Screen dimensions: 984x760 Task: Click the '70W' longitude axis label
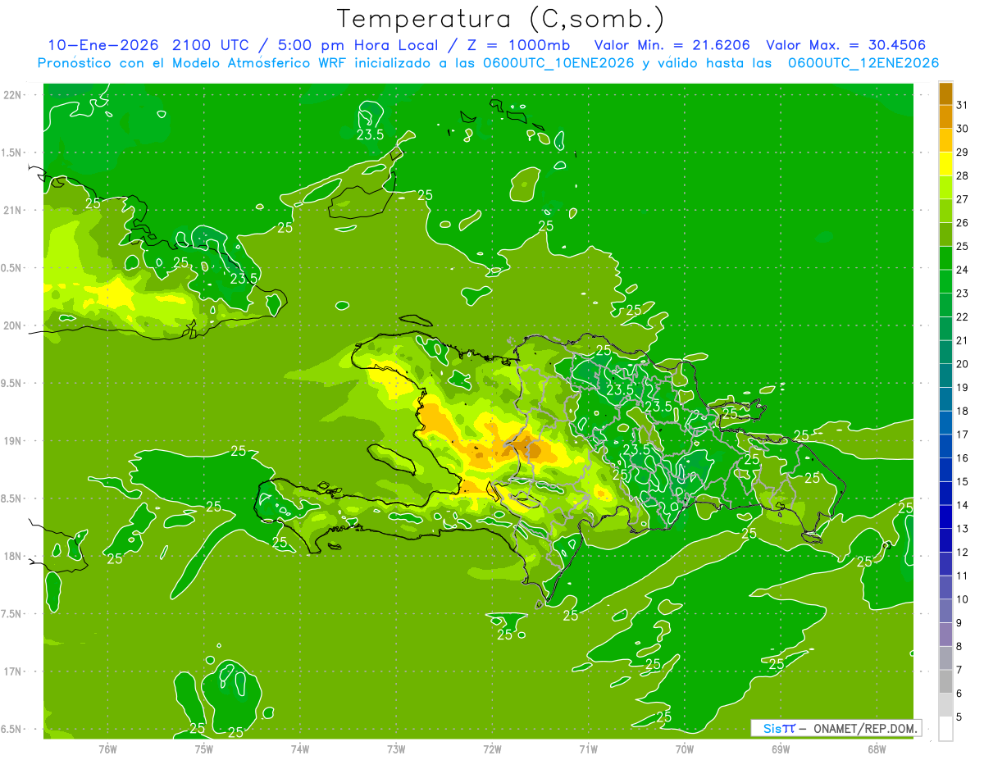click(x=685, y=749)
